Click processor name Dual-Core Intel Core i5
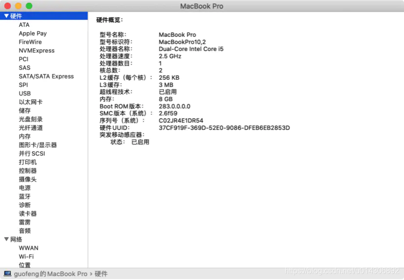Screen dimensions: 404x280 [x=191, y=49]
